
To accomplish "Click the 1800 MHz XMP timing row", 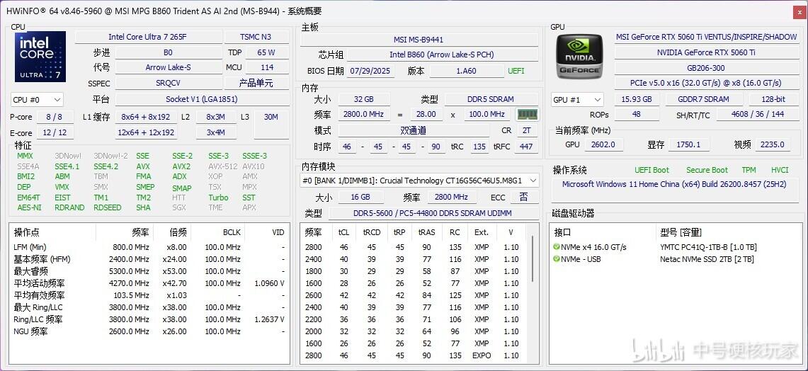I will 414,271.
